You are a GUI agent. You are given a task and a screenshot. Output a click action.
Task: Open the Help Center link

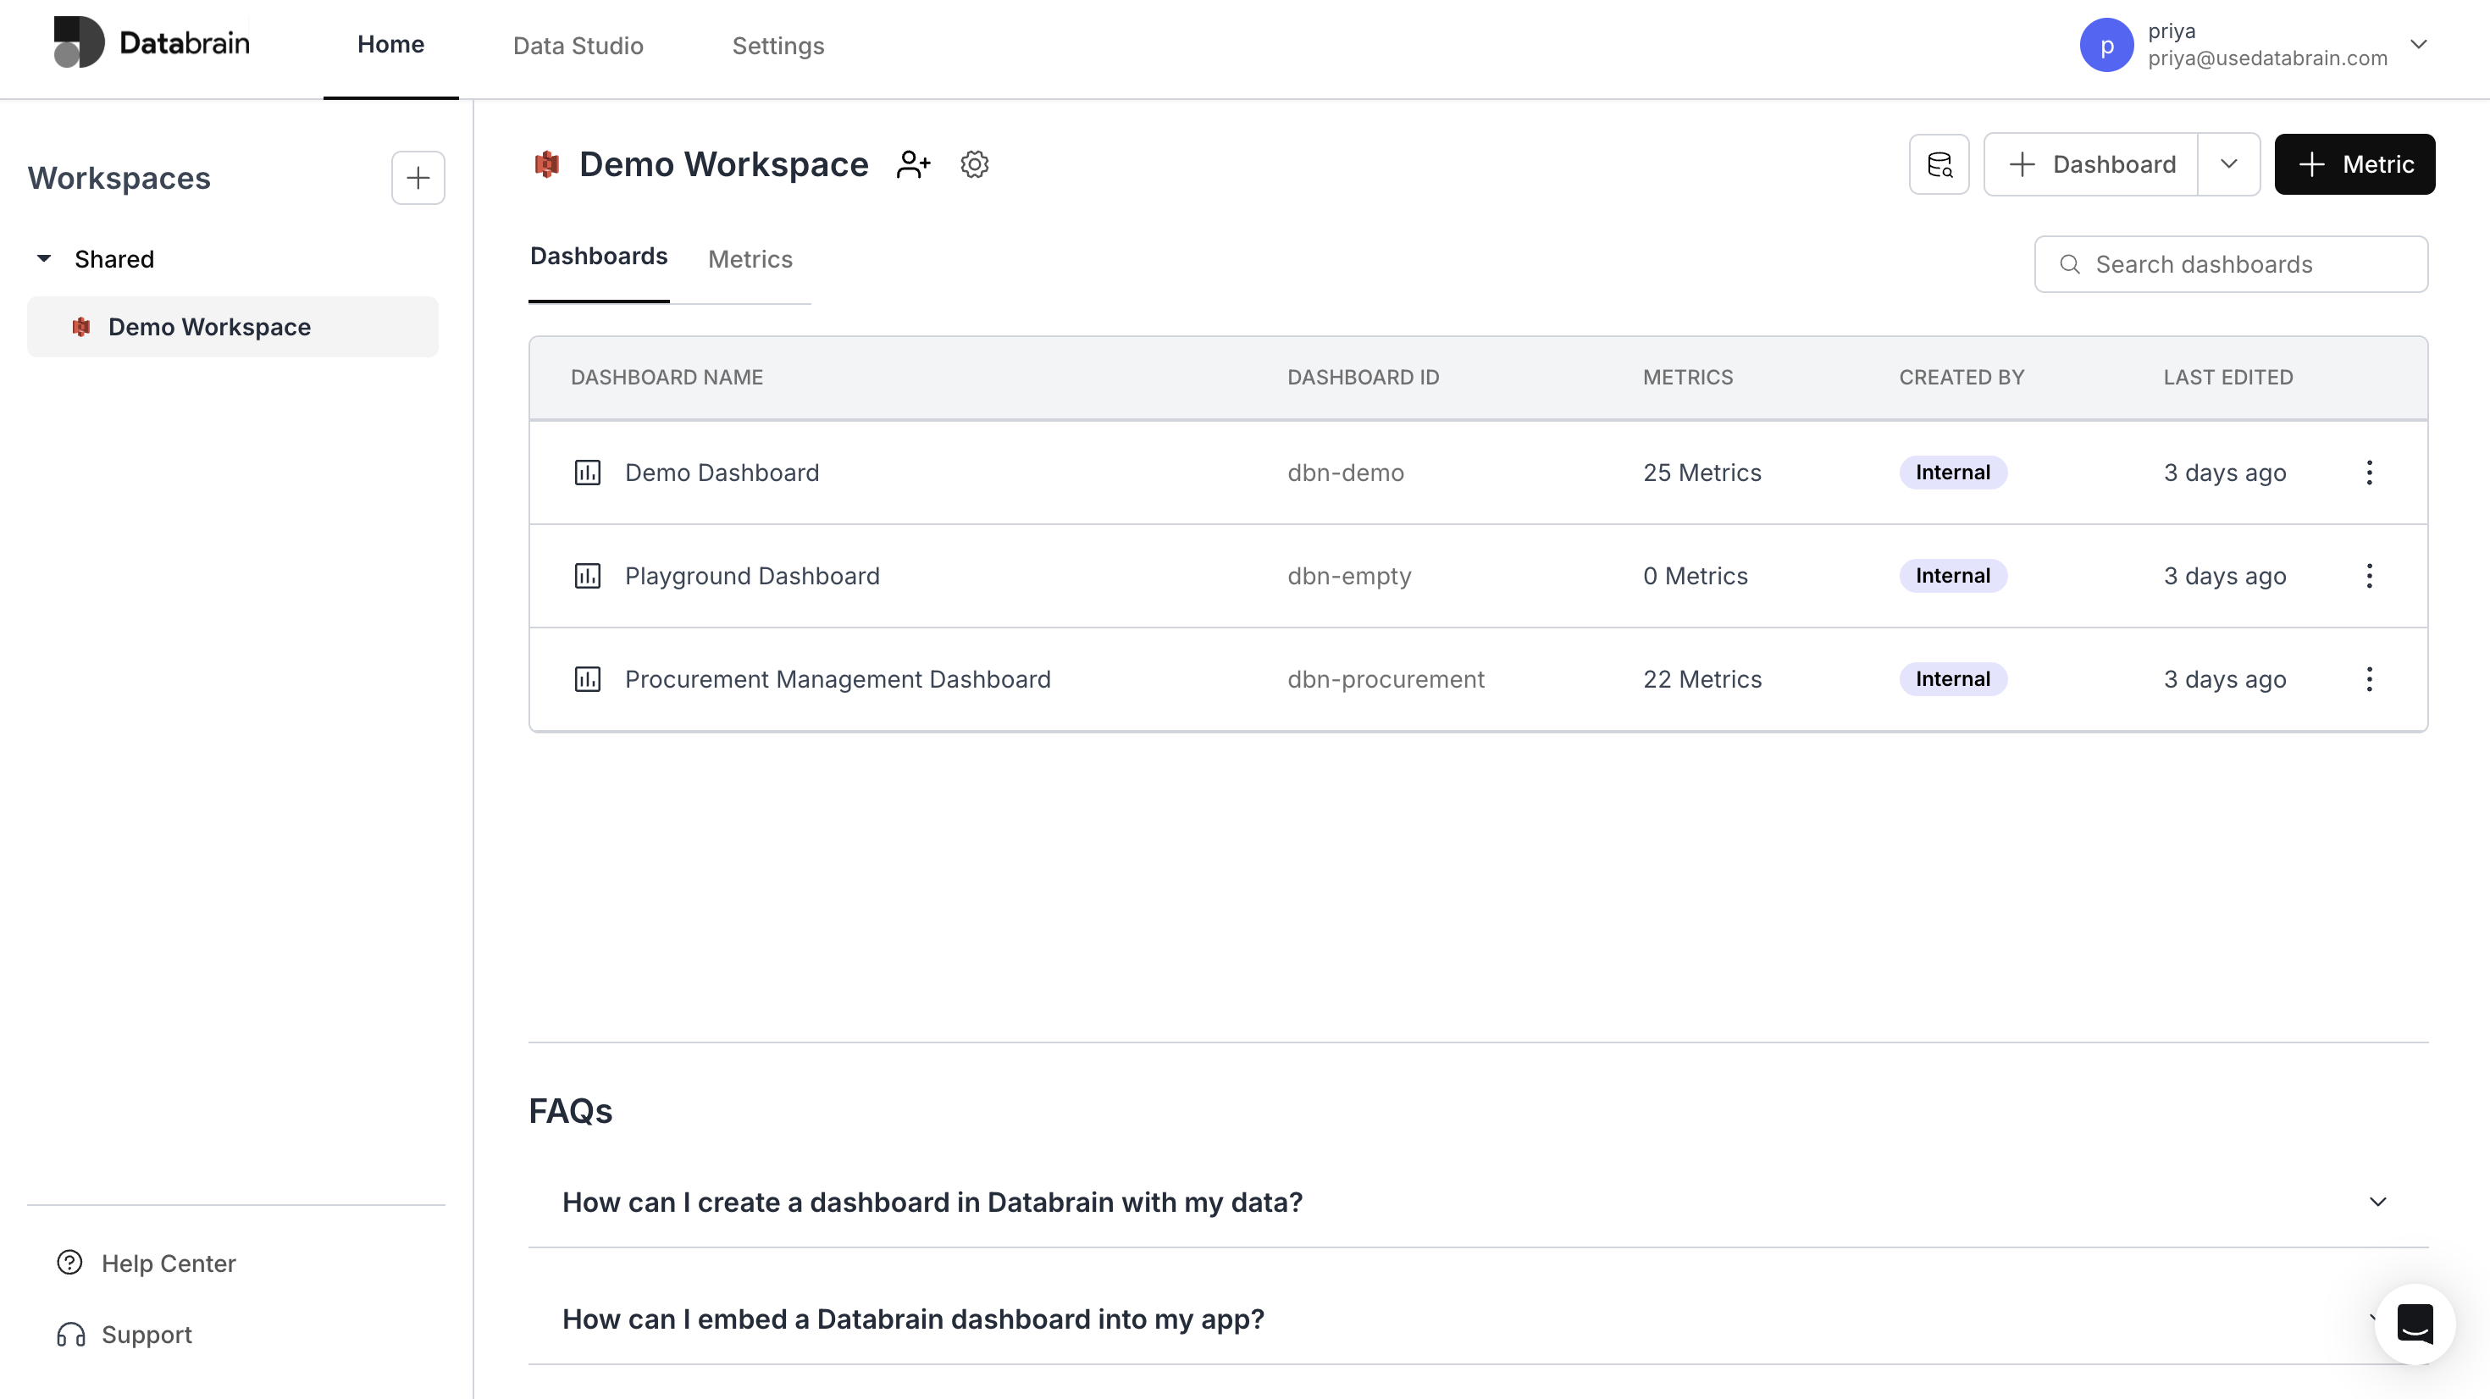click(x=169, y=1263)
